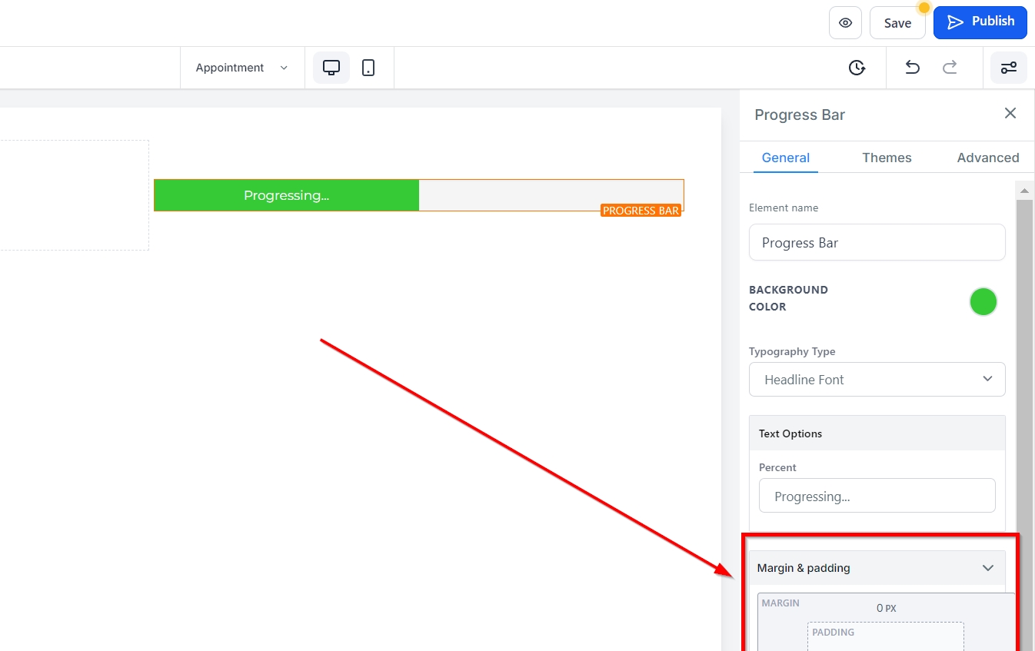Screen dimensions: 1035x651
Task: Open version history clock icon
Action: tap(857, 68)
